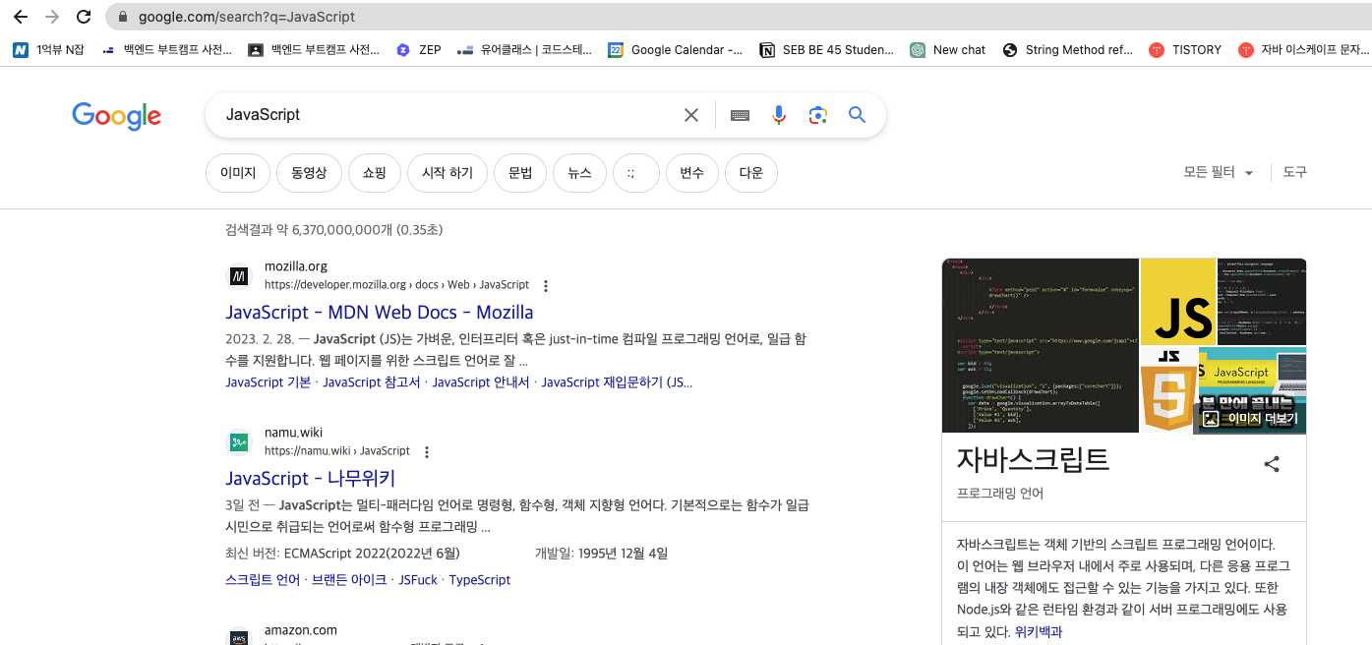Open the JavaScript 기본 sitelink

point(268,382)
